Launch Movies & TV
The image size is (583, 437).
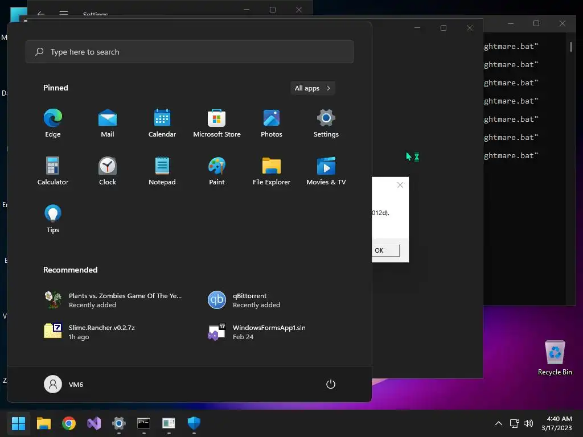pos(326,171)
